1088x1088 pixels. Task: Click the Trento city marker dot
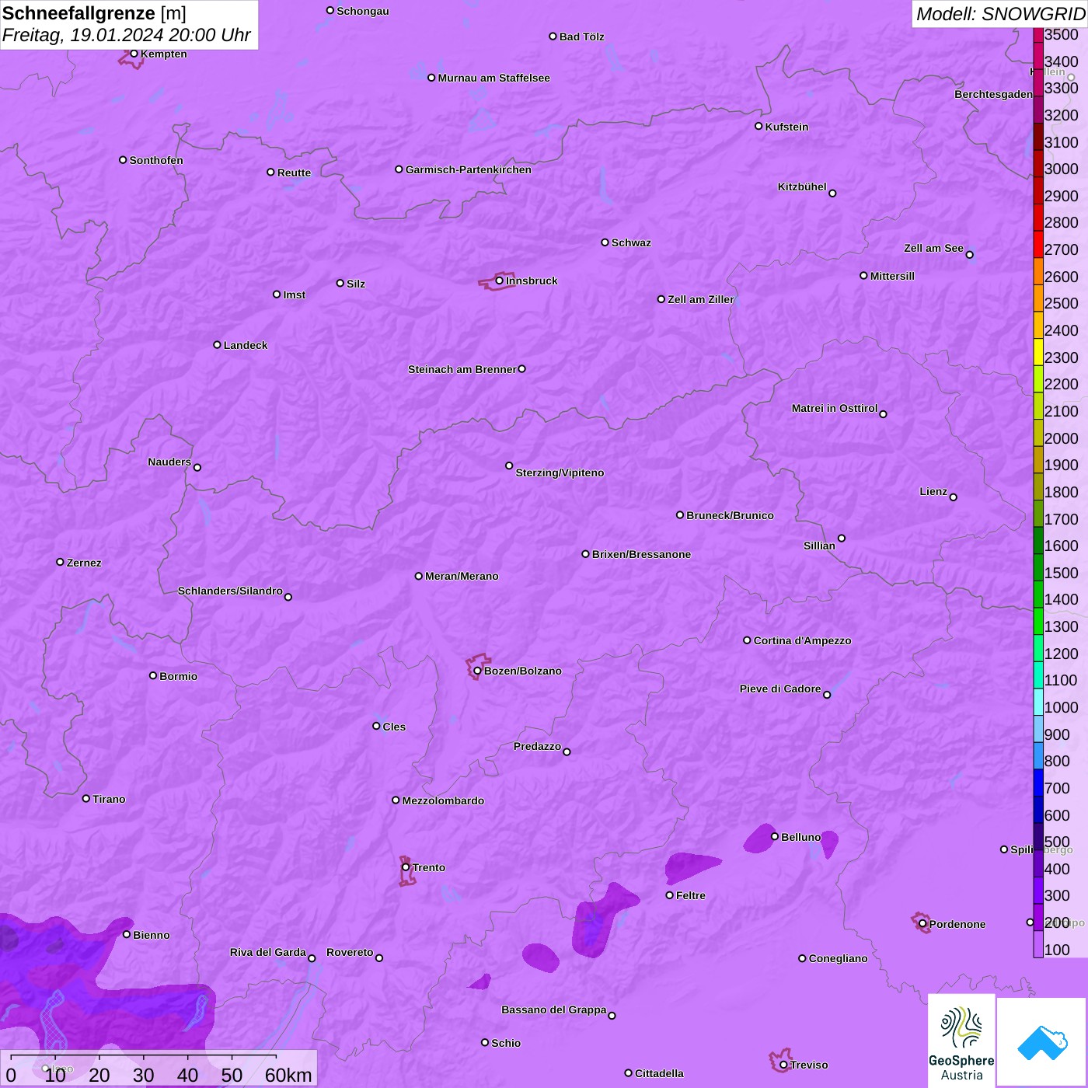[x=406, y=867]
